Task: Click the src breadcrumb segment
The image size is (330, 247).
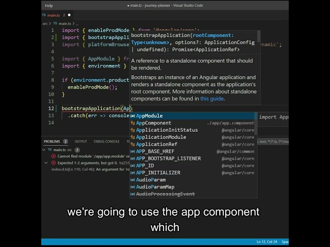Action: [45, 24]
